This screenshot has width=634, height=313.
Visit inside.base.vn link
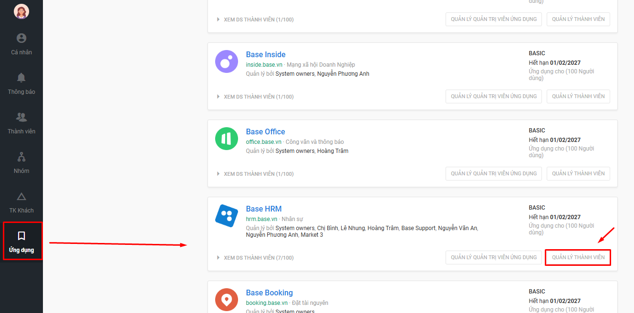pos(264,65)
